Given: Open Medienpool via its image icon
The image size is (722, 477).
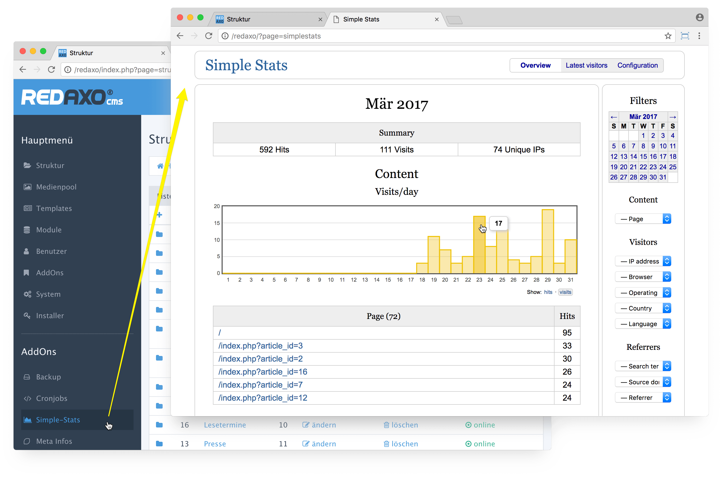Looking at the screenshot, I should [x=27, y=187].
